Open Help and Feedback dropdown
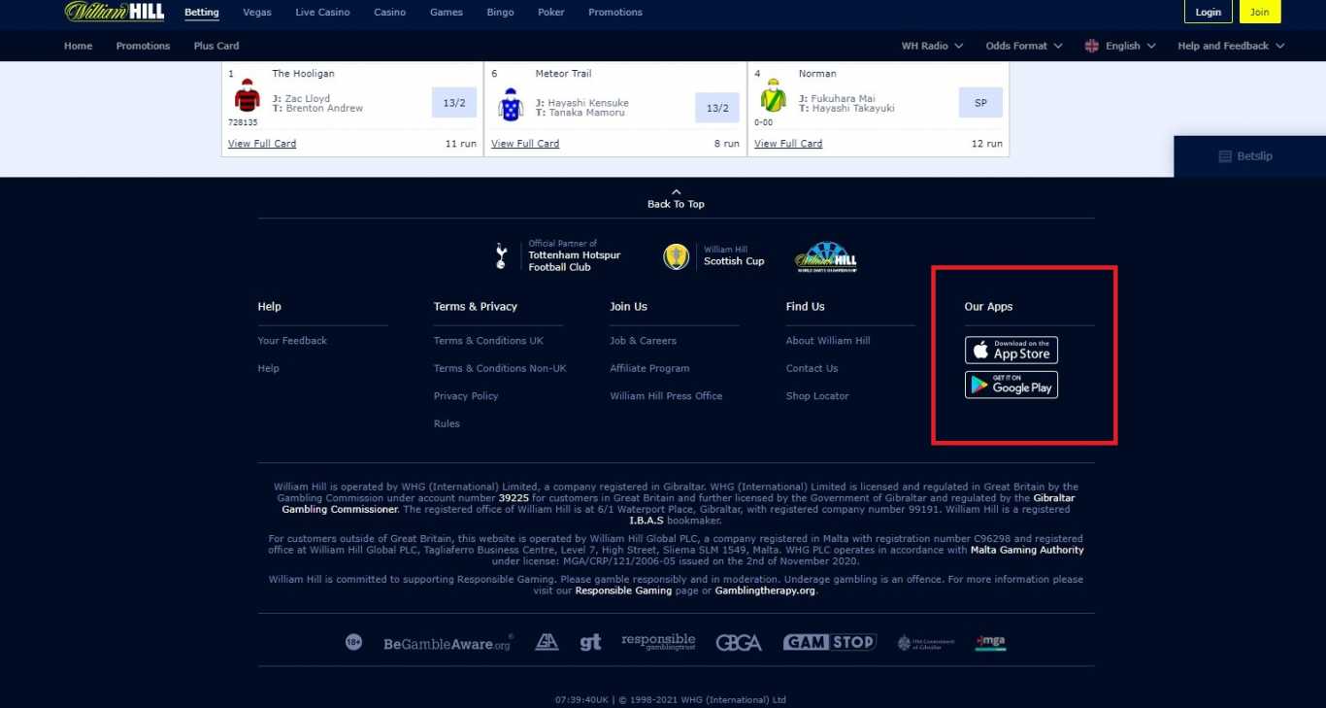The width and height of the screenshot is (1326, 708). point(1231,46)
